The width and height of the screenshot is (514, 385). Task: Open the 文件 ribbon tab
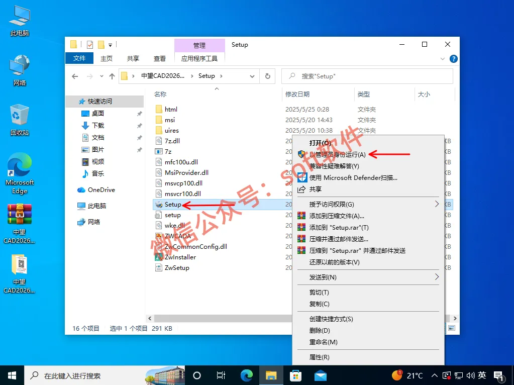(79, 58)
